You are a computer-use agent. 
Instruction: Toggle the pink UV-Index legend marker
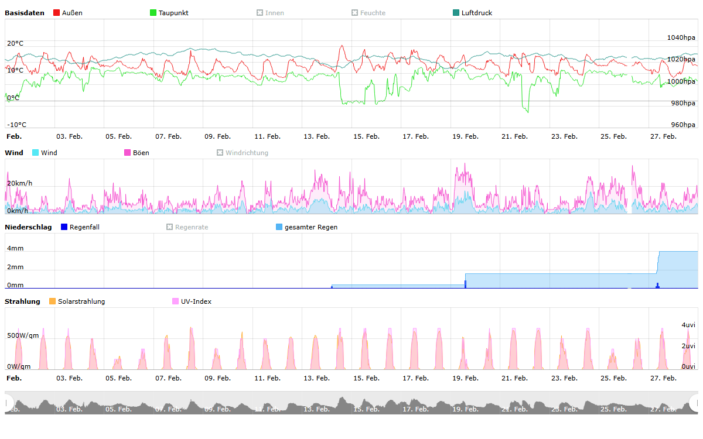[x=176, y=301]
